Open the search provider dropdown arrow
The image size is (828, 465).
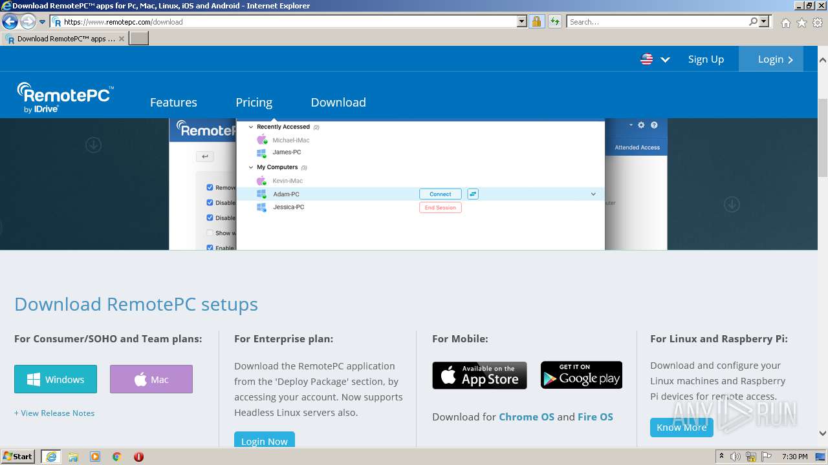pos(765,22)
